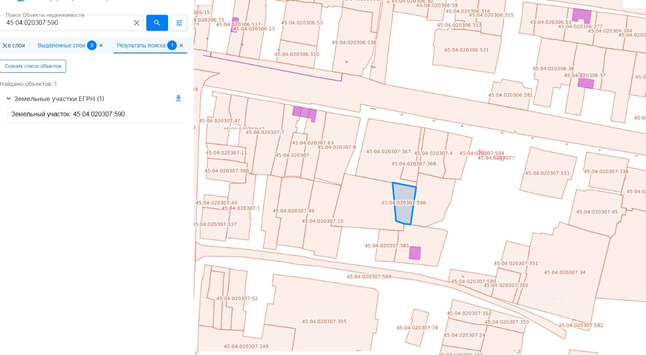
Task: Click parcel label 45:04:020307:337
Action: pos(215,224)
